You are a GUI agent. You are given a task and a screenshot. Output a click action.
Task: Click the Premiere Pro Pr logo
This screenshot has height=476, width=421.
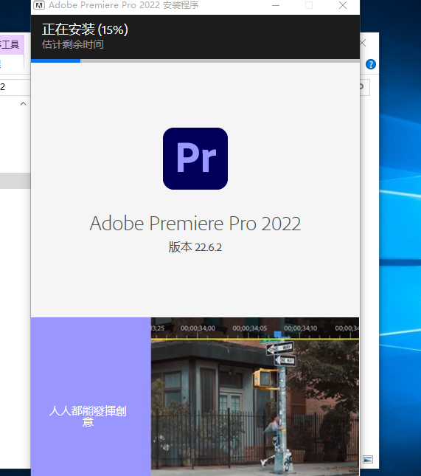[x=195, y=159]
